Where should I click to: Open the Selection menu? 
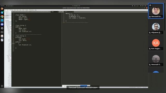tap(11, 10)
